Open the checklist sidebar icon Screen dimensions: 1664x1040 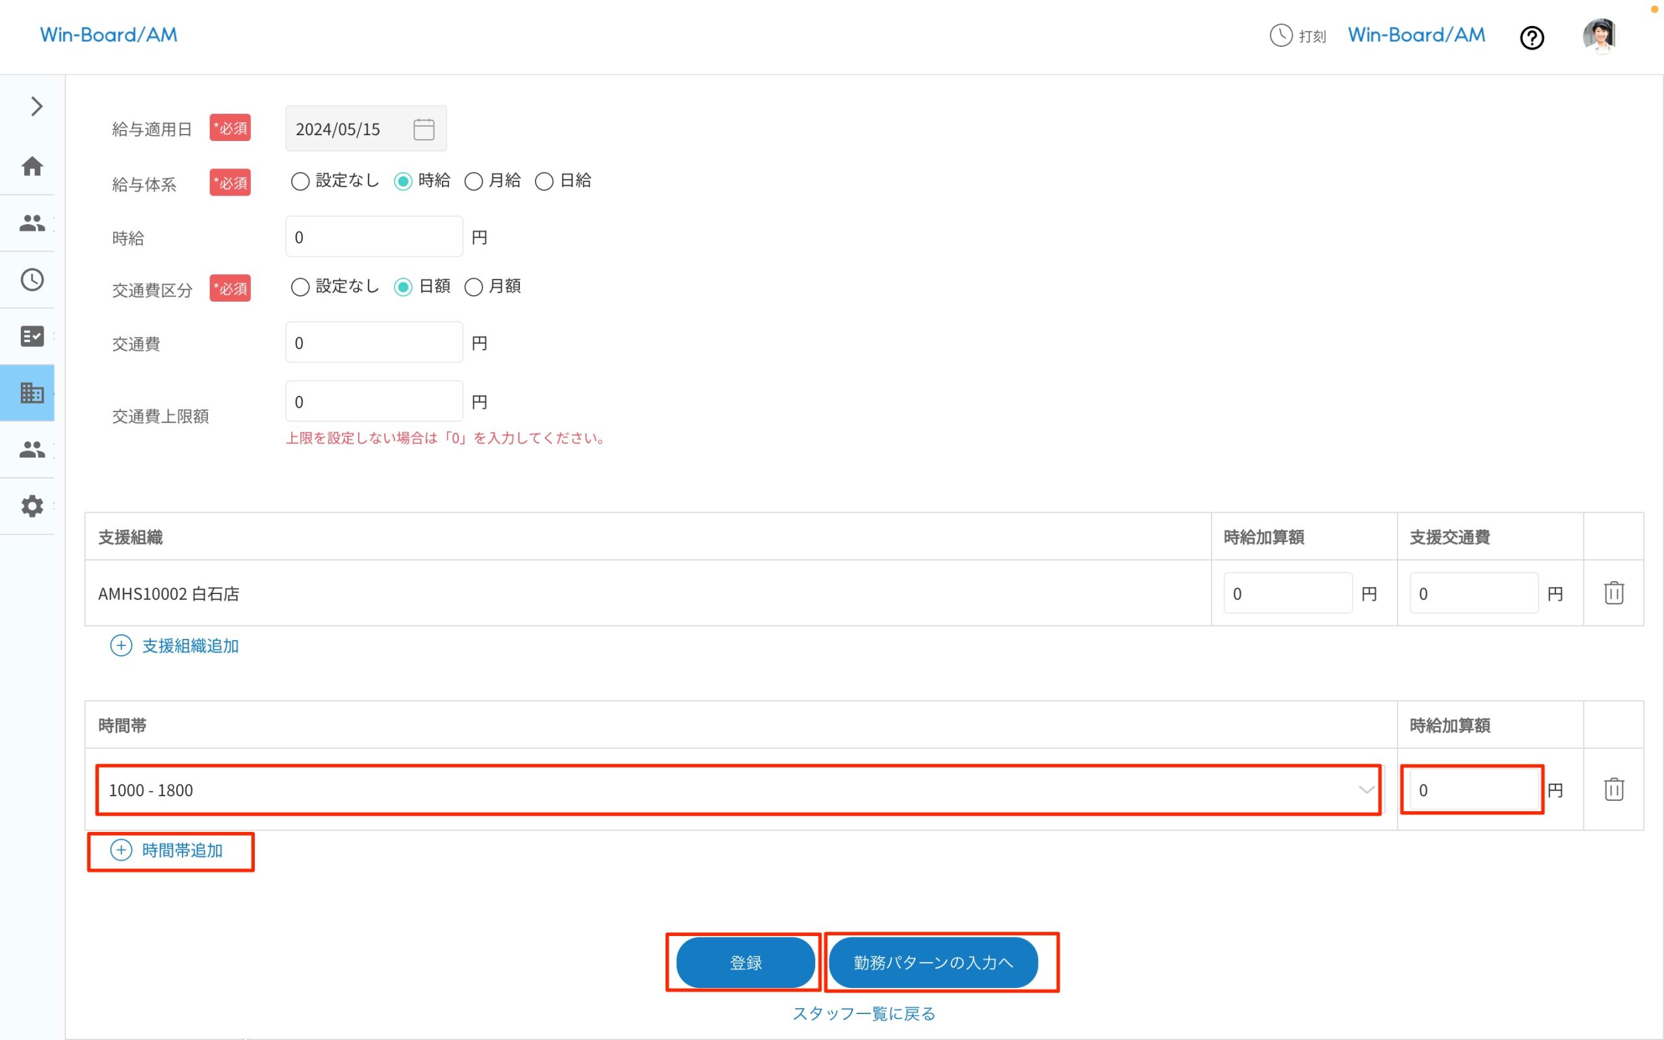32,336
